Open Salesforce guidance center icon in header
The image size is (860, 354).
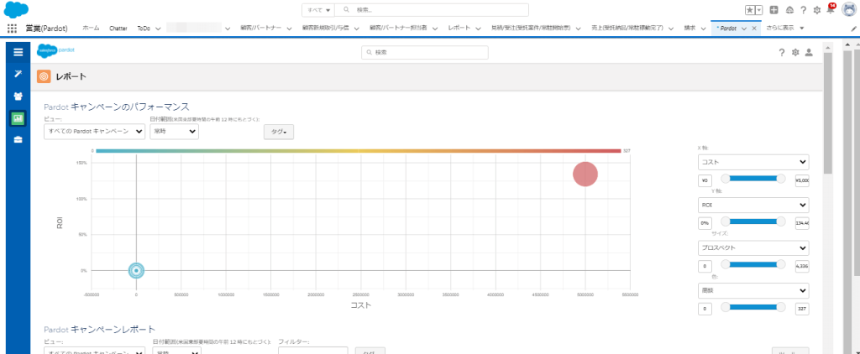(789, 10)
